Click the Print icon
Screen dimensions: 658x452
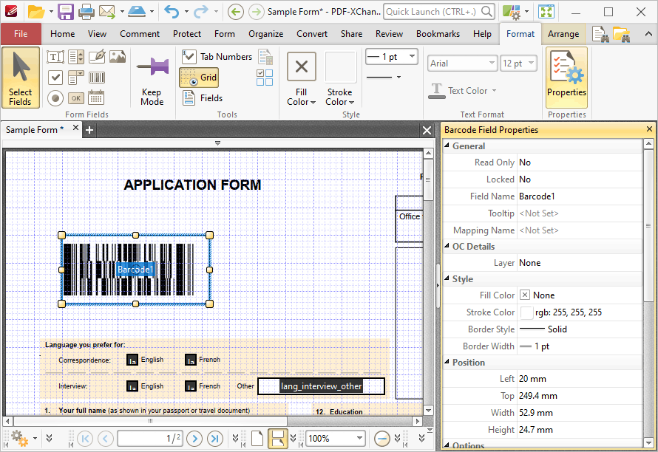pos(87,12)
